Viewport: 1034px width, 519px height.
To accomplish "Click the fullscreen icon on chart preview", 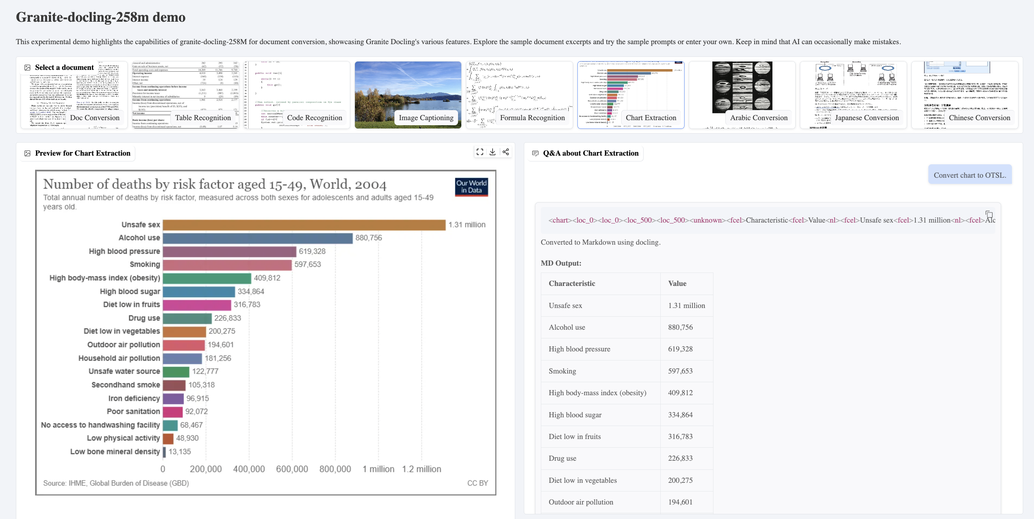I will point(480,152).
